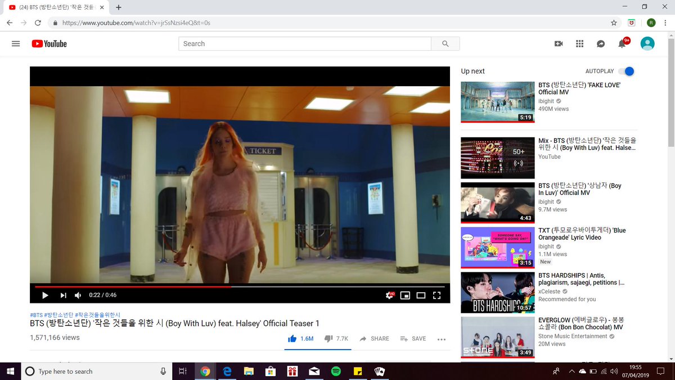Open the Chrome three-dot menu

coord(666,23)
